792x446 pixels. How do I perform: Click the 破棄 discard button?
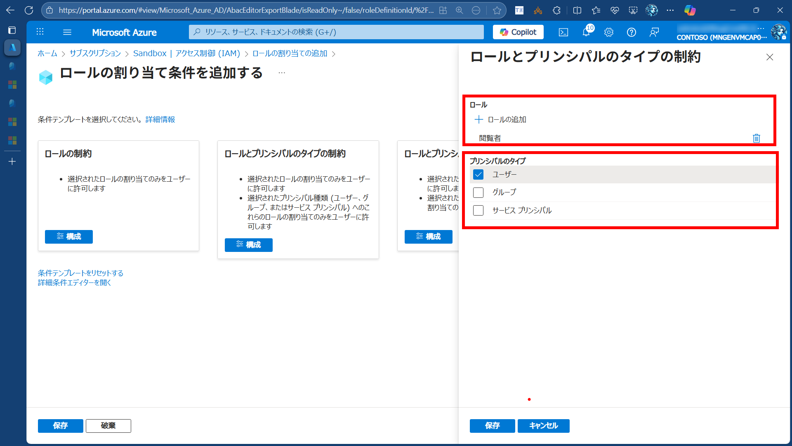tap(108, 426)
